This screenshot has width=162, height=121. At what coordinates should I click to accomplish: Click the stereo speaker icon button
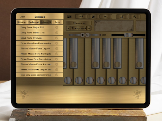pos(81,16)
